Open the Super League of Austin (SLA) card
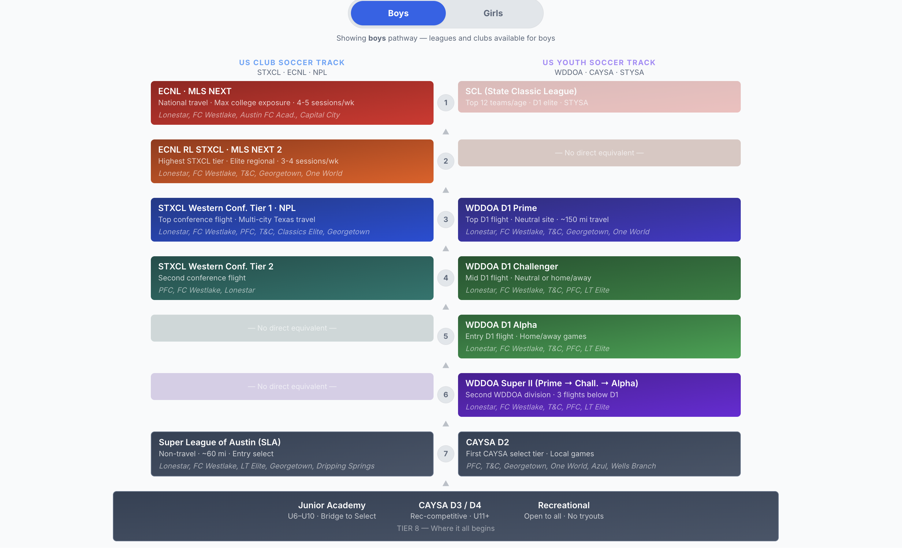Screen dimensions: 902x548 click(292, 454)
